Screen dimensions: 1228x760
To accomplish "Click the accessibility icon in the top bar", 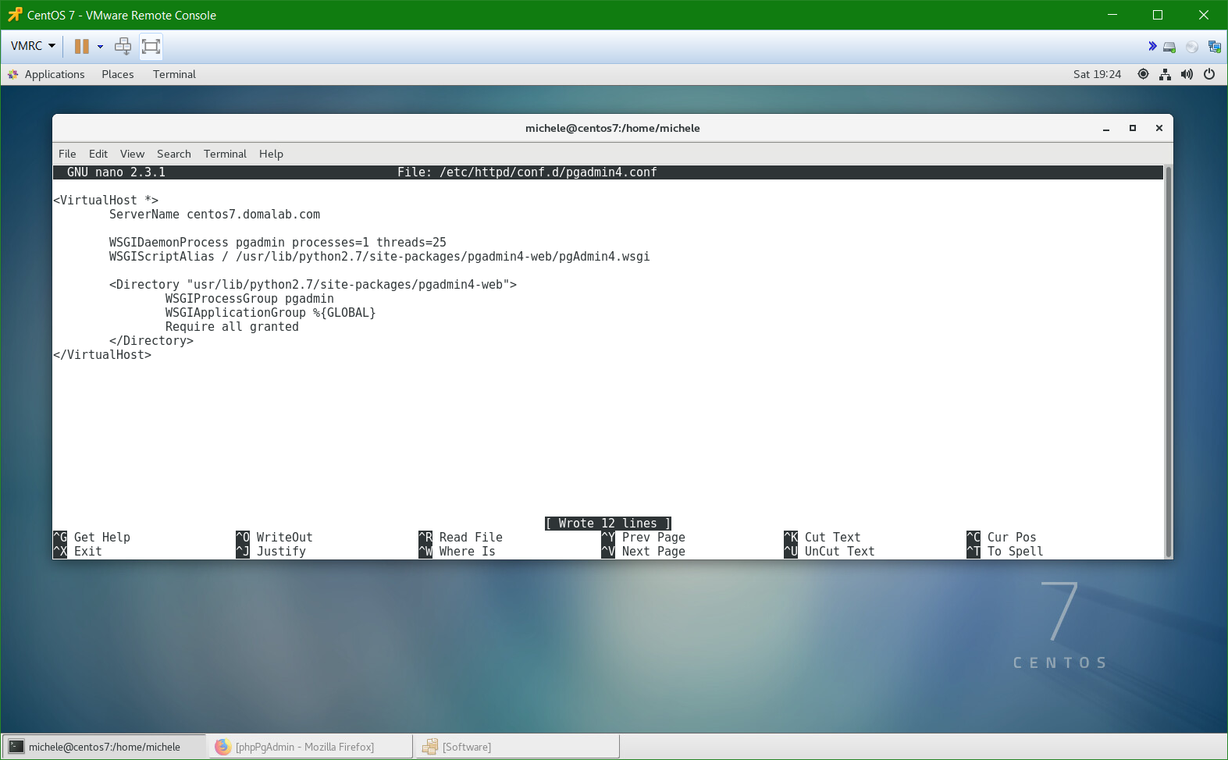I will [x=1143, y=74].
